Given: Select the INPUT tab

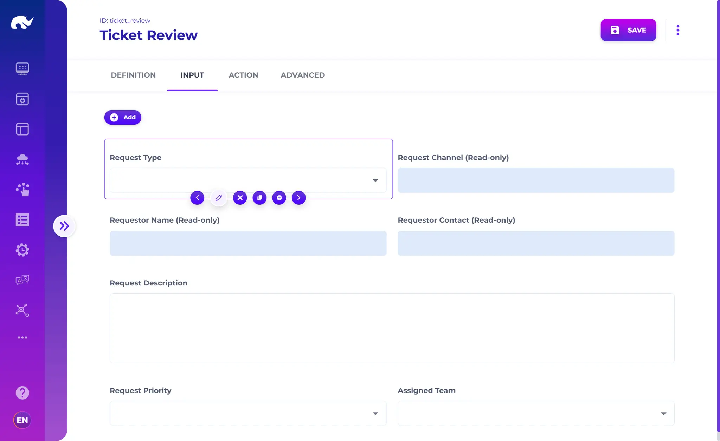Looking at the screenshot, I should pyautogui.click(x=192, y=75).
